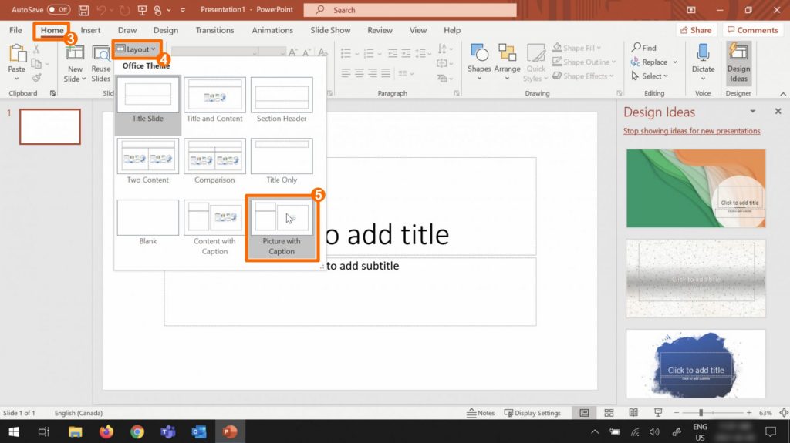This screenshot has width=790, height=443.
Task: Click the Paste clipboard icon
Action: [x=16, y=54]
